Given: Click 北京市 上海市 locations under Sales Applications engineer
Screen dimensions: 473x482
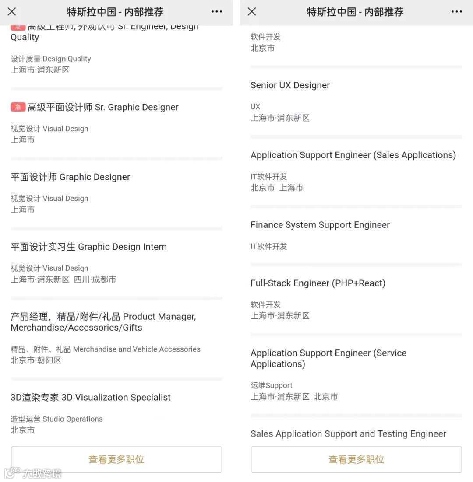Looking at the screenshot, I should tap(277, 188).
